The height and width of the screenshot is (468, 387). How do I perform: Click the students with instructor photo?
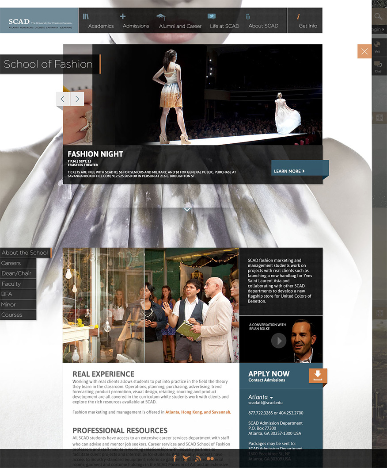[x=151, y=305]
